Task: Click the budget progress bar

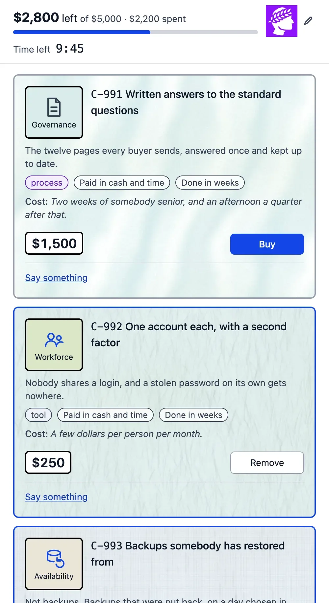Action: (136, 32)
